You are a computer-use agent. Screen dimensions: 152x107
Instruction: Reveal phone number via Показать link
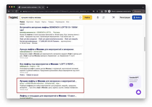coord(56,41)
